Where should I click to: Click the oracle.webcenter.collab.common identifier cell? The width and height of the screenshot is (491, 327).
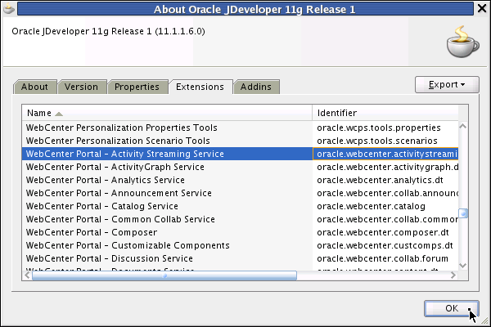(x=385, y=219)
